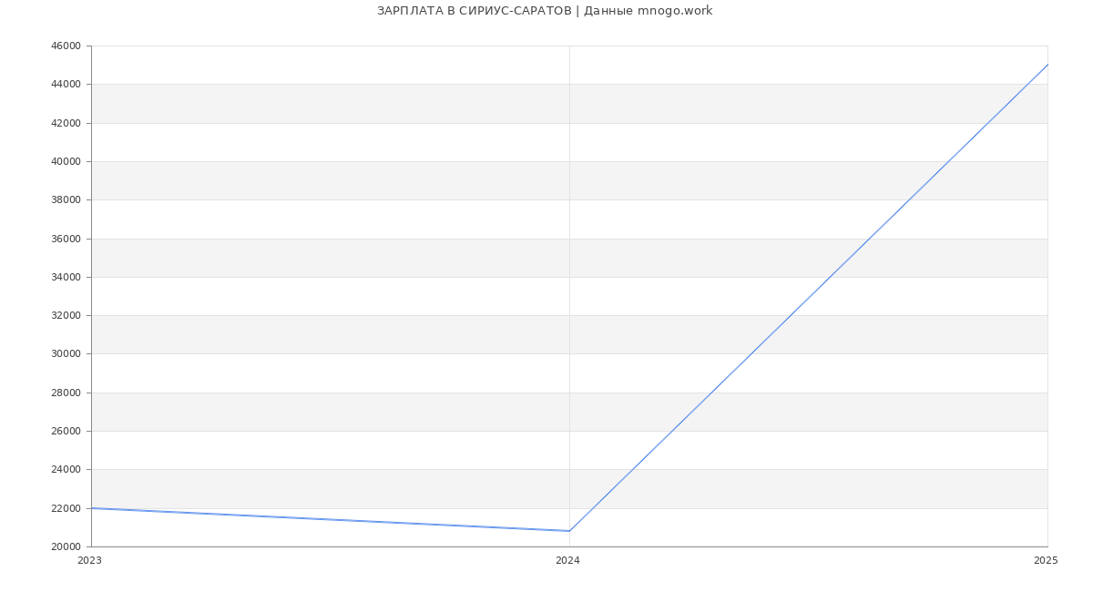Select the 2023 starting point of the line

coord(92,508)
